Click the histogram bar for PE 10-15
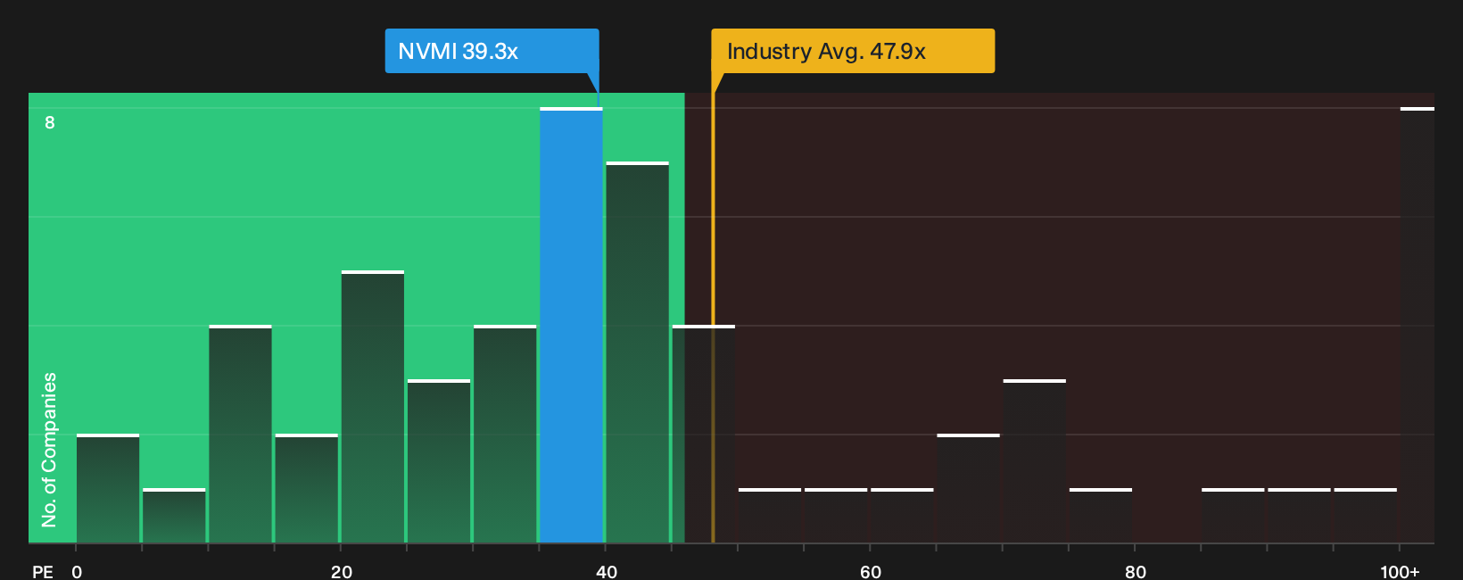This screenshot has height=580, width=1463. tap(240, 434)
